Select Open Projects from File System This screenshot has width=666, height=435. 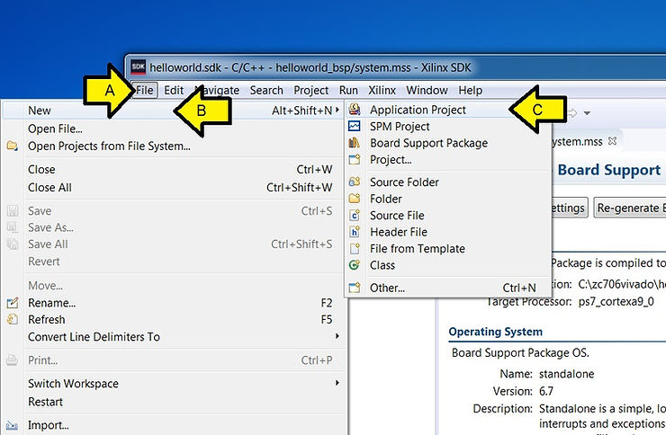pos(109,146)
